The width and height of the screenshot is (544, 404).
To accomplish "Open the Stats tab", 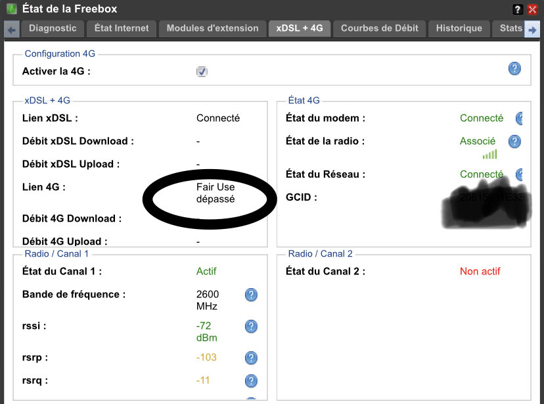I will coord(509,28).
